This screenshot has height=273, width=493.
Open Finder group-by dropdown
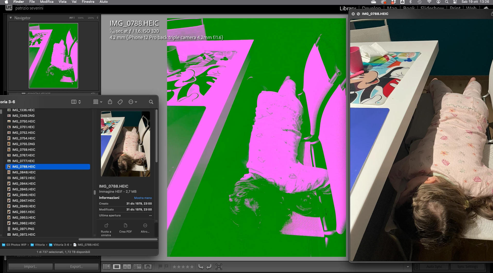coord(98,102)
